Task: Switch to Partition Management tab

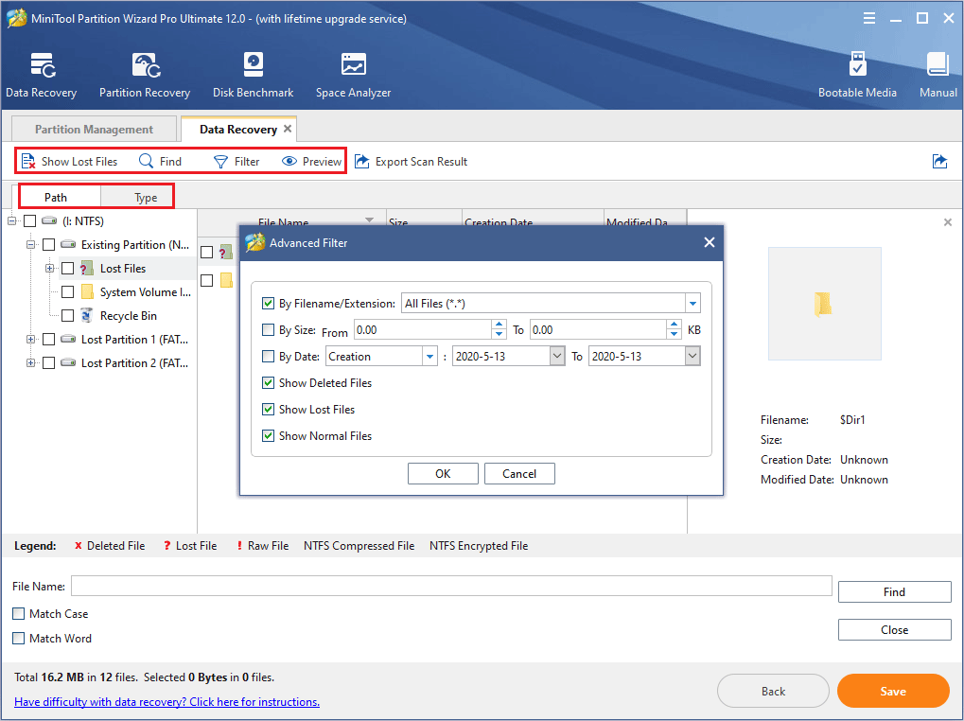Action: tap(94, 129)
